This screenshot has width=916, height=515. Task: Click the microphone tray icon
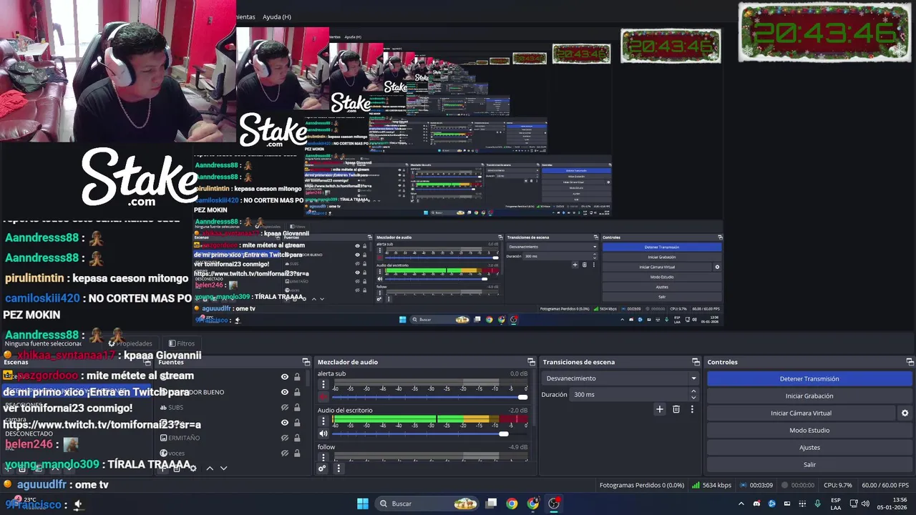[817, 504]
